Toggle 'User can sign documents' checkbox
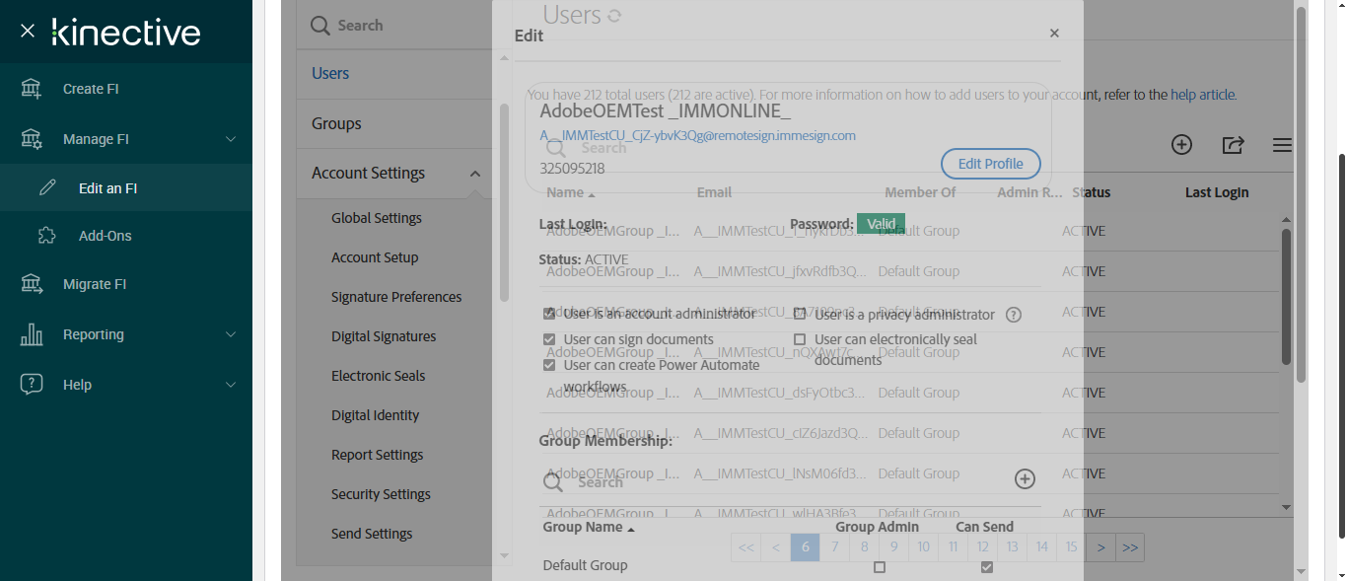1347x581 pixels. (549, 339)
